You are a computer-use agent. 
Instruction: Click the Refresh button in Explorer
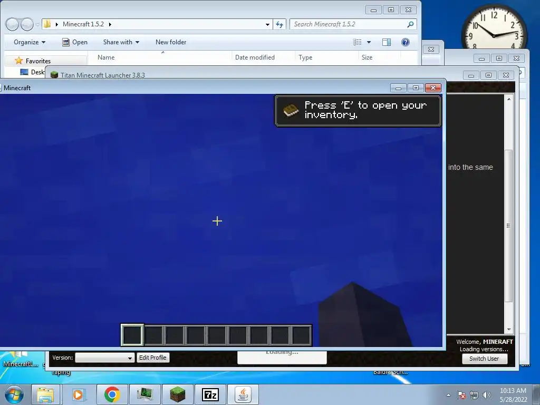point(279,24)
